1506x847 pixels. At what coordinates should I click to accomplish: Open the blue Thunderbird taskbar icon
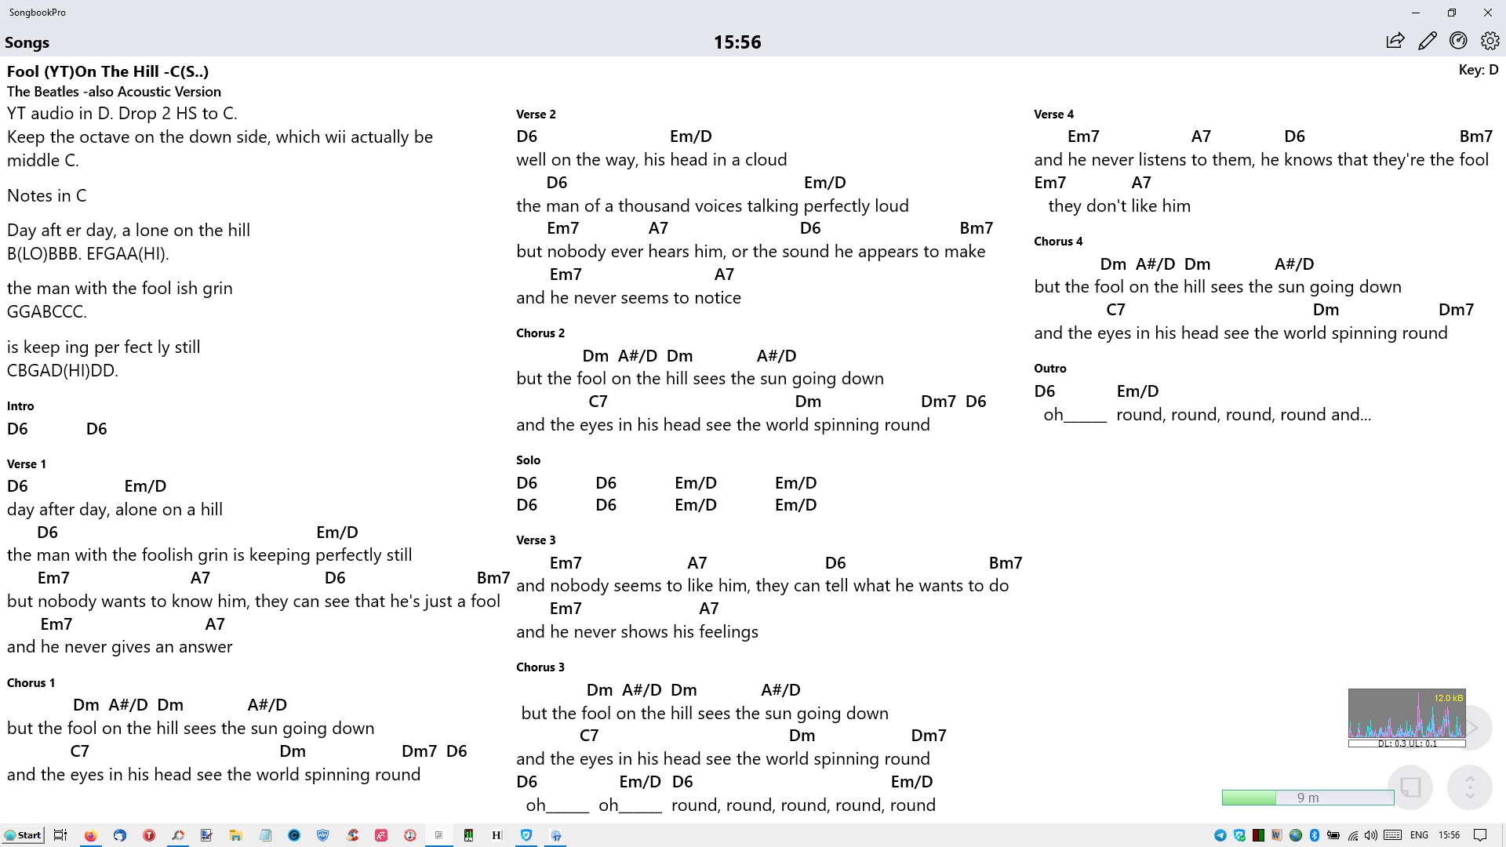pos(119,835)
